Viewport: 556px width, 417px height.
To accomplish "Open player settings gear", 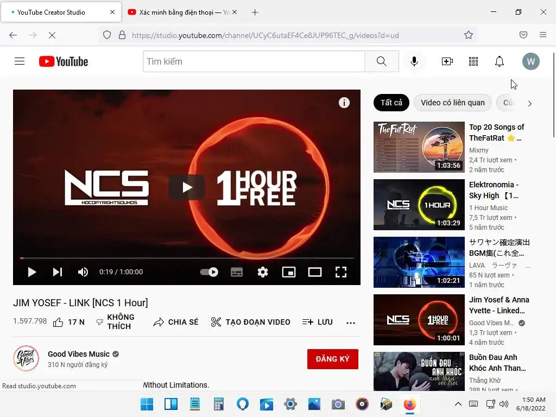I will 263,272.
